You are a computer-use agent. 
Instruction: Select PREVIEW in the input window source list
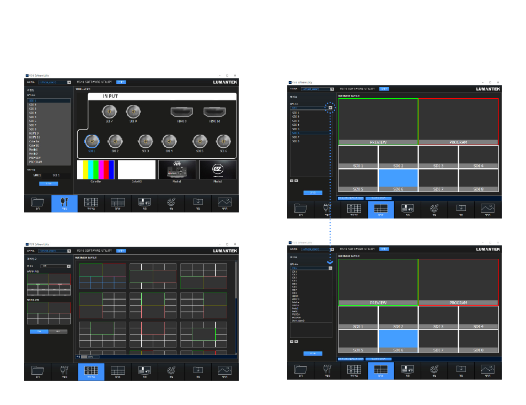[49, 158]
